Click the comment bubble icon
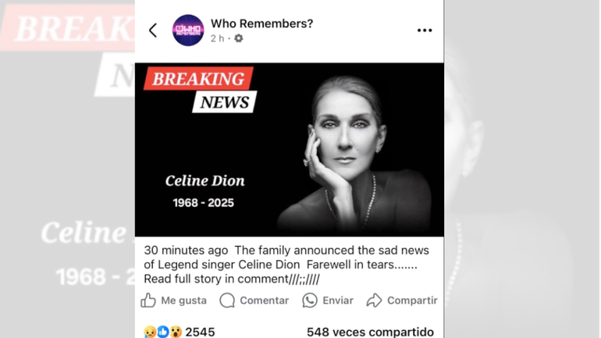 point(227,301)
